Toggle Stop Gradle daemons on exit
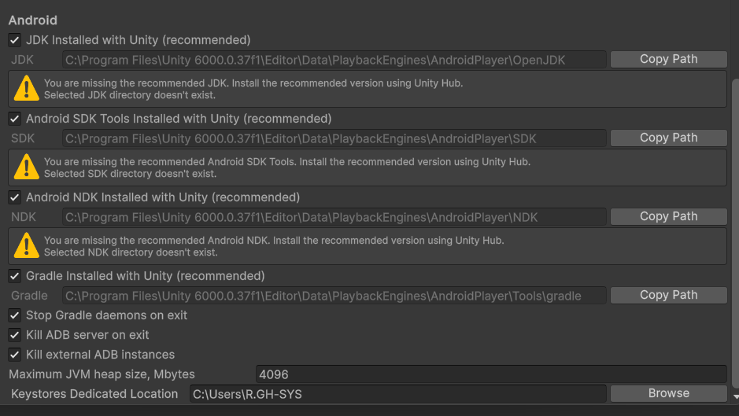Viewport: 739px width, 416px height. point(14,315)
